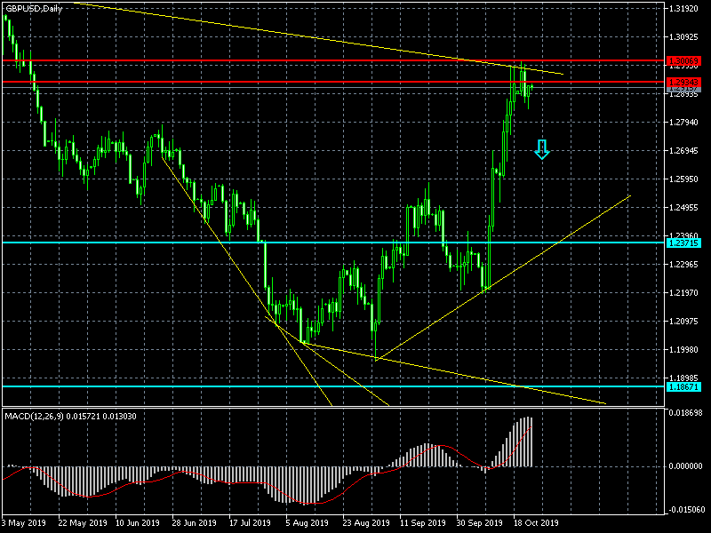Click the gray current price label
Image resolution: width=711 pixels, height=533 pixels.
tap(683, 89)
